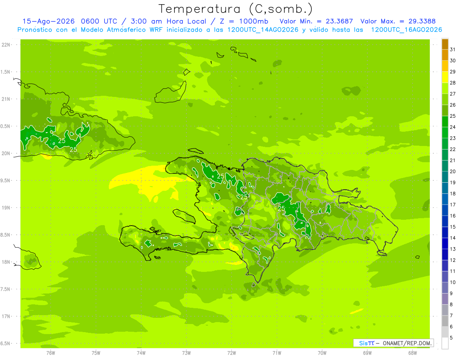Click the "10" colorbar label
The image size is (463, 358).
click(453, 282)
